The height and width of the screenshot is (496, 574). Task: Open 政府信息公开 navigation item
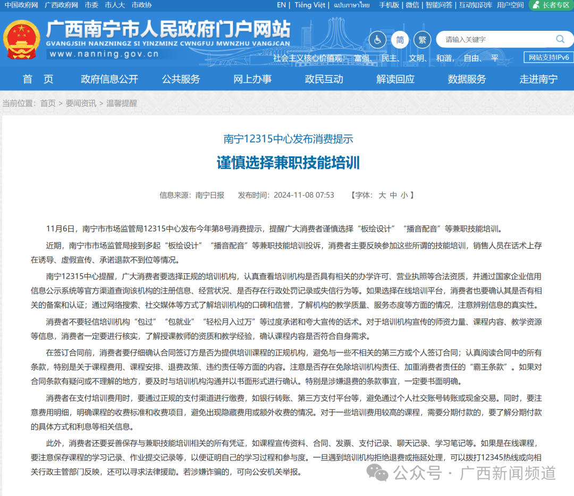[109, 79]
